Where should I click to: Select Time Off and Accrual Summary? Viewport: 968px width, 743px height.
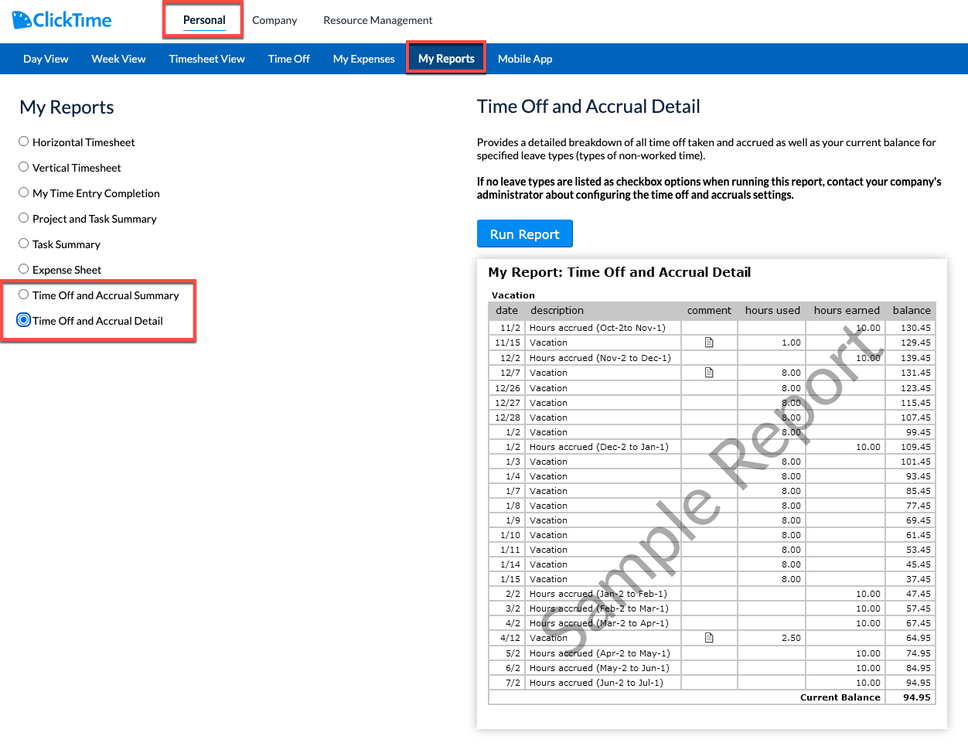pyautogui.click(x=23, y=295)
